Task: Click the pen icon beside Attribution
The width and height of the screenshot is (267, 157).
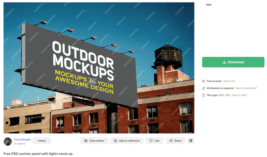Action: (x=203, y=88)
